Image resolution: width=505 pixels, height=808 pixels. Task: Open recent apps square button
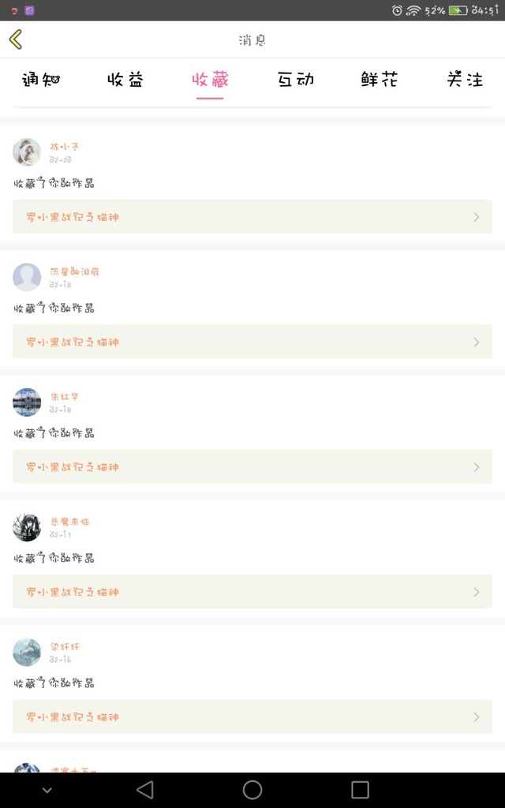(x=360, y=789)
